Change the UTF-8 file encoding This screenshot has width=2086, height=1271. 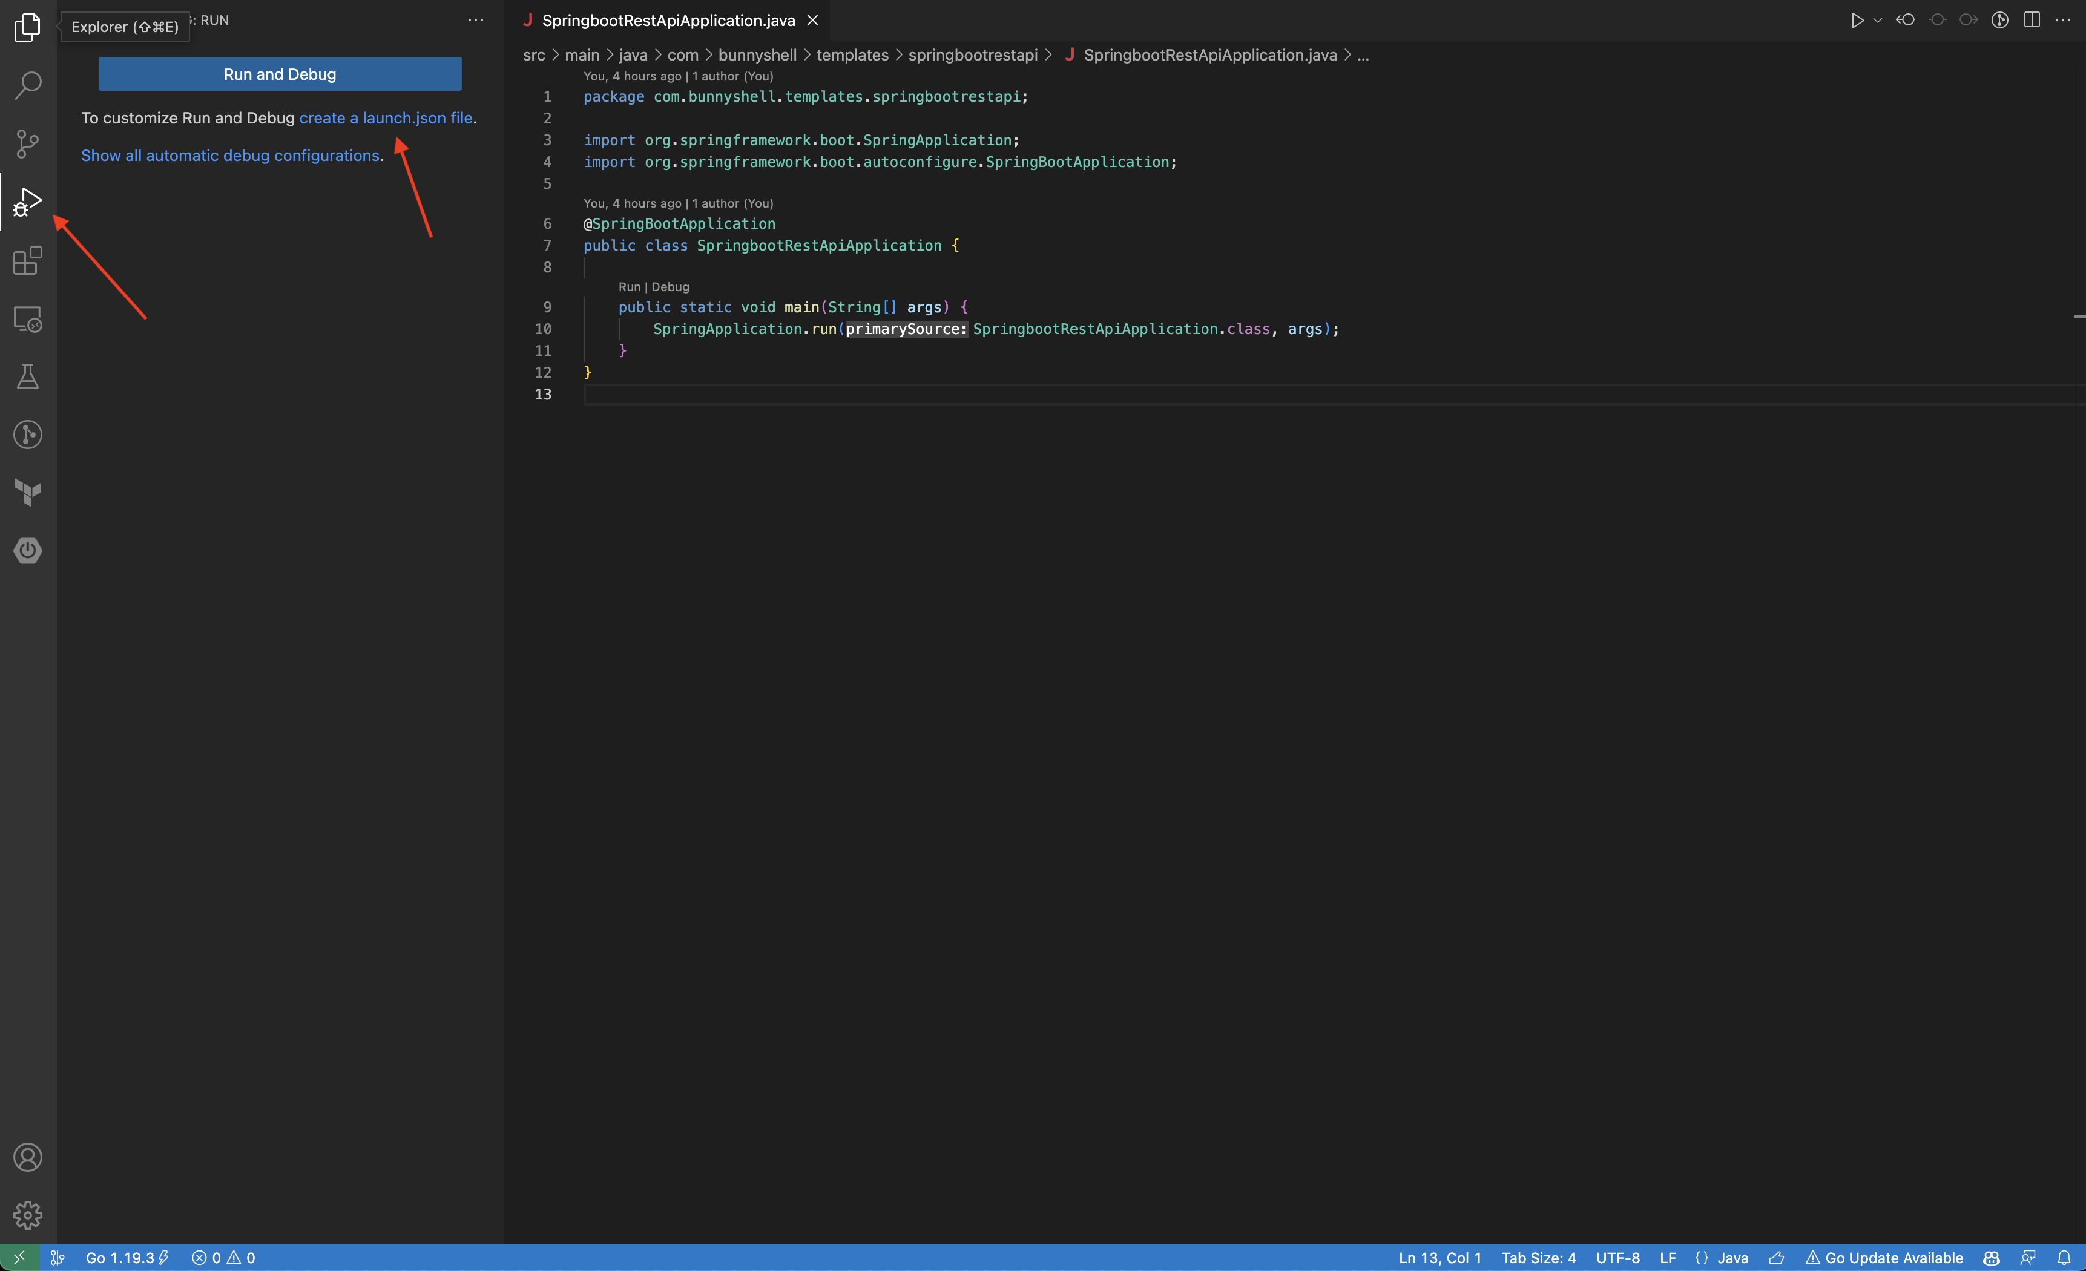pyautogui.click(x=1618, y=1258)
